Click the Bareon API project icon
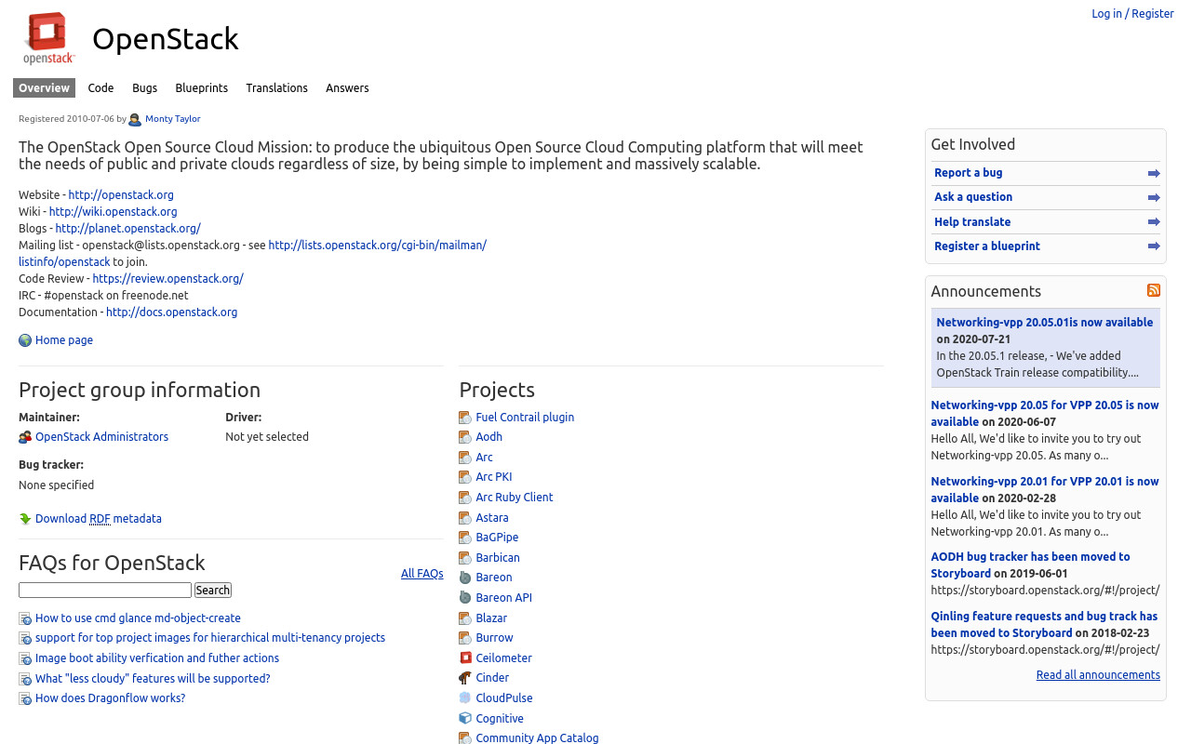Image resolution: width=1191 pixels, height=744 pixels. [x=465, y=598]
